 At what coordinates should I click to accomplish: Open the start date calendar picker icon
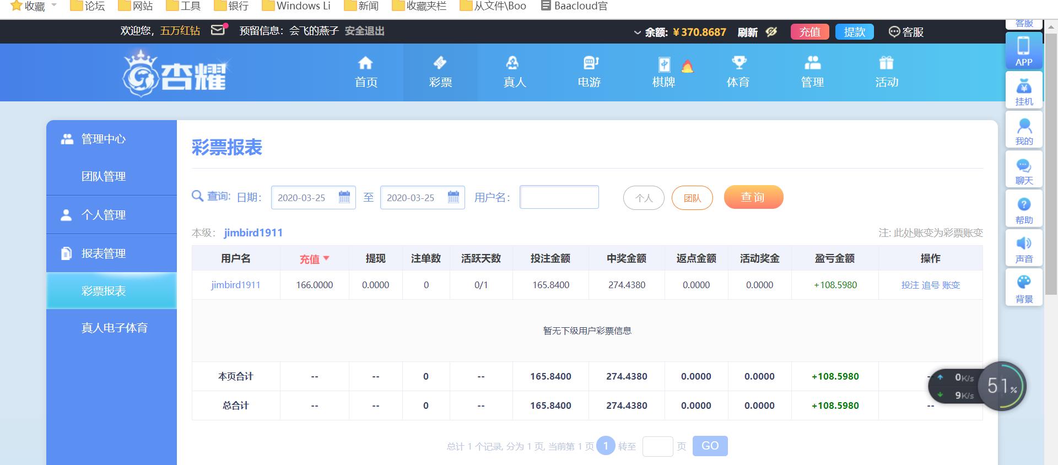point(344,197)
